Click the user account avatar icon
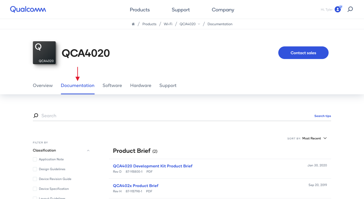 [x=337, y=9]
